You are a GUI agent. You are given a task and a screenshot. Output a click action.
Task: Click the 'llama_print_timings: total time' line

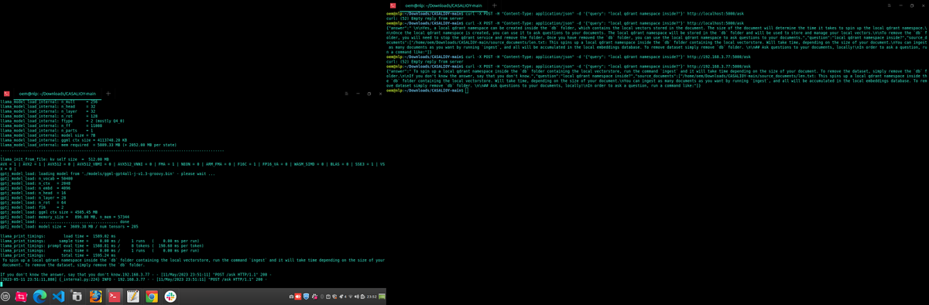point(58,255)
